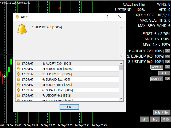Switch to the M5 timeframe
Screen dimensions: 171x128
click(x=155, y=119)
